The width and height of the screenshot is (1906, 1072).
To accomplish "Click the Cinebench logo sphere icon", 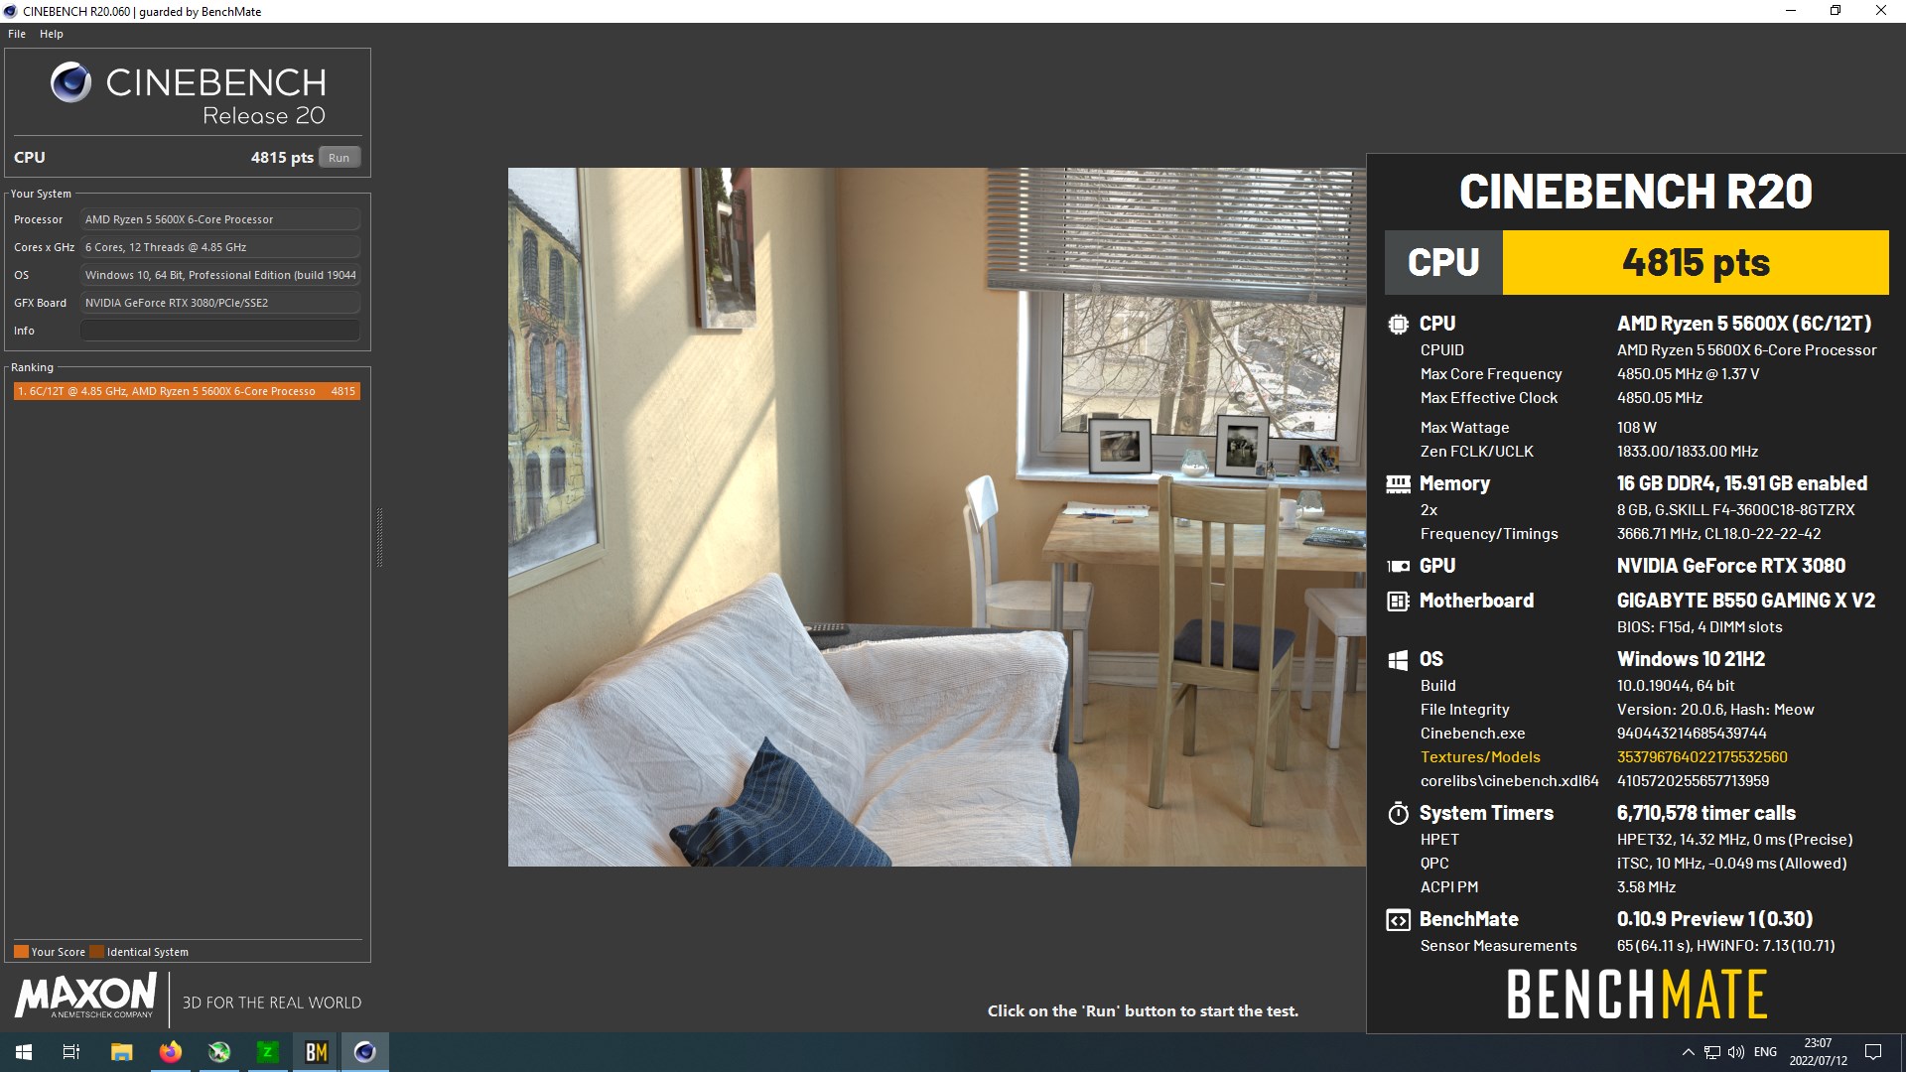I will tap(71, 82).
